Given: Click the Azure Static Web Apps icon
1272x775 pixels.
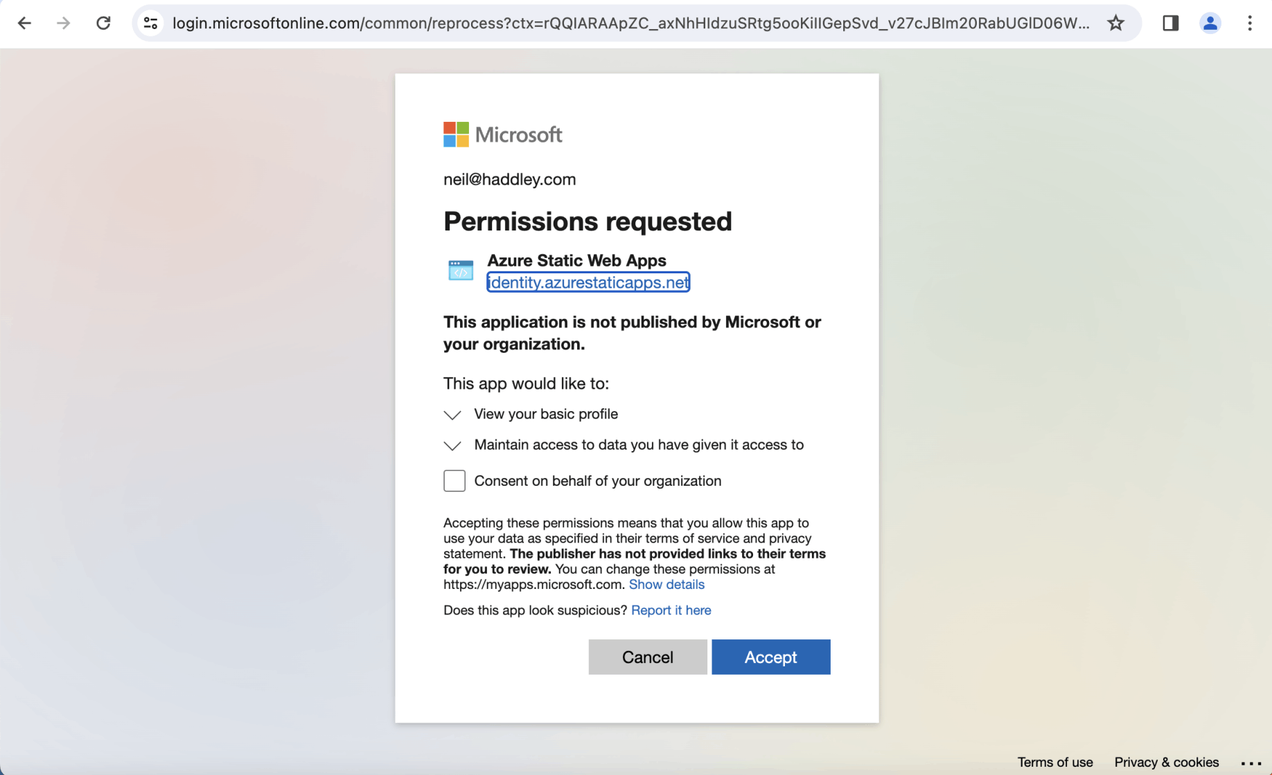Looking at the screenshot, I should (x=461, y=271).
